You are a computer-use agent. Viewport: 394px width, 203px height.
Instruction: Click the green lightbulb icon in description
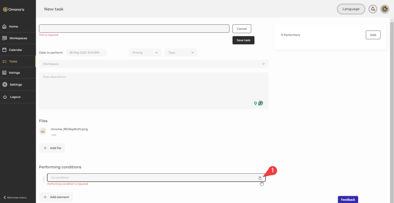pyautogui.click(x=255, y=103)
